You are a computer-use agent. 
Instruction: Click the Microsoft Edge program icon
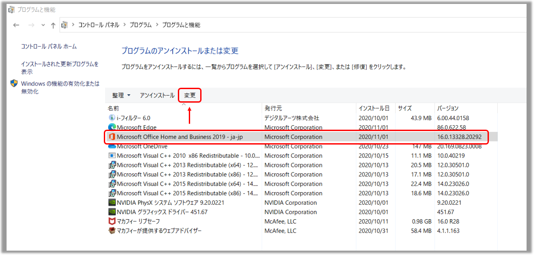[112, 127]
